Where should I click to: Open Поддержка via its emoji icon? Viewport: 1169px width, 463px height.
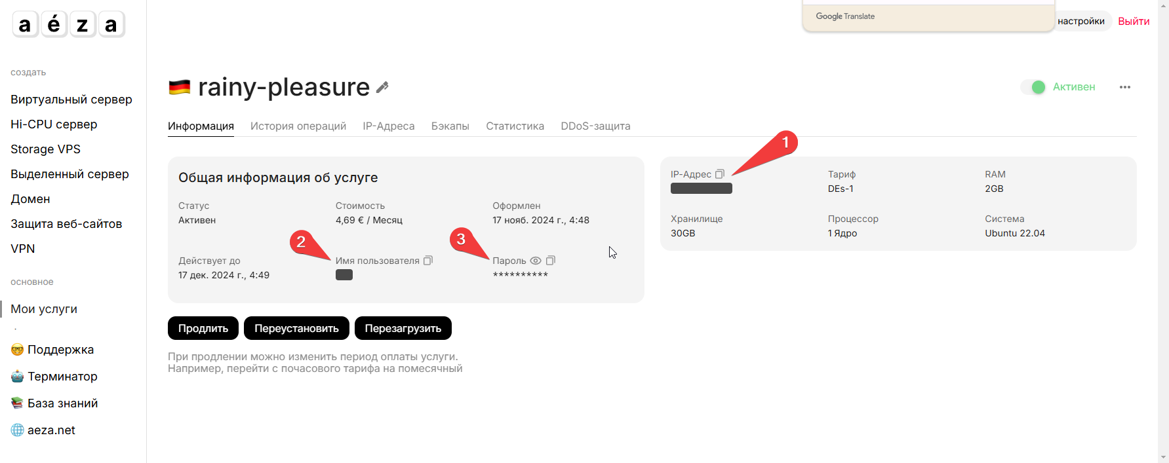tap(17, 350)
